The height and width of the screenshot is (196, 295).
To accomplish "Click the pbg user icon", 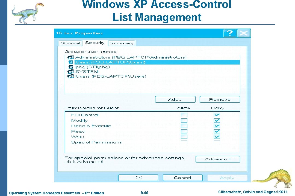I will (x=71, y=67).
